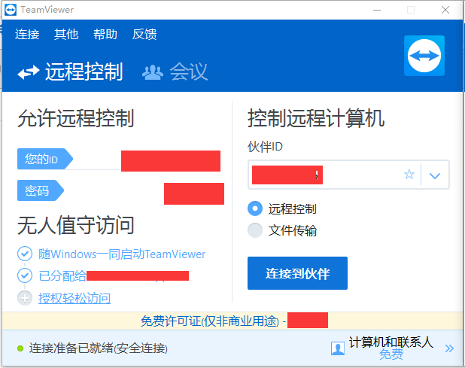
Task: Click the green connection status dot
Action: 20,348
